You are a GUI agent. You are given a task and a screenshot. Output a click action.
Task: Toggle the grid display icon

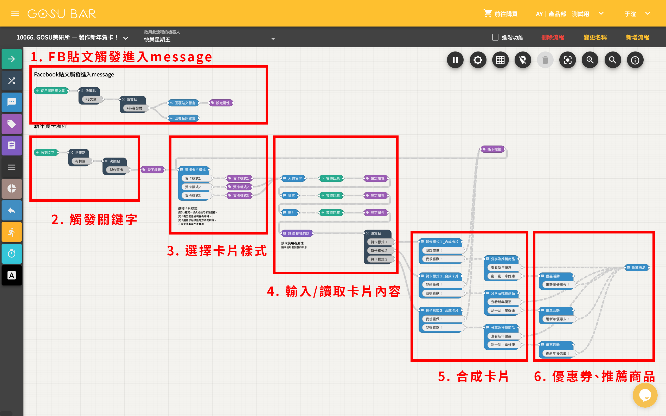pyautogui.click(x=500, y=60)
